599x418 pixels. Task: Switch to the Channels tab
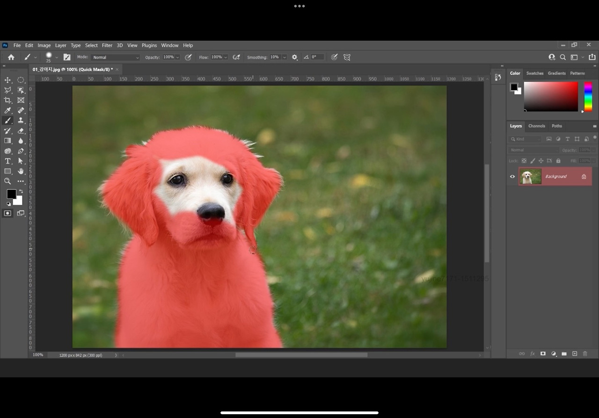coord(536,126)
